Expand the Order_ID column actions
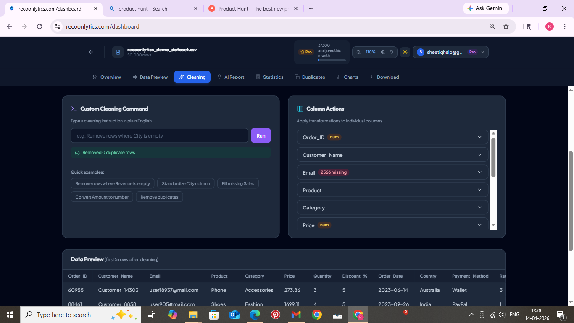This screenshot has height=323, width=574. (392, 137)
